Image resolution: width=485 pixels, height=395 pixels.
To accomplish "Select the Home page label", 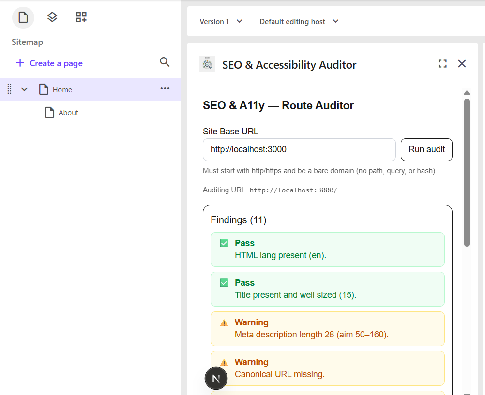I will [62, 89].
